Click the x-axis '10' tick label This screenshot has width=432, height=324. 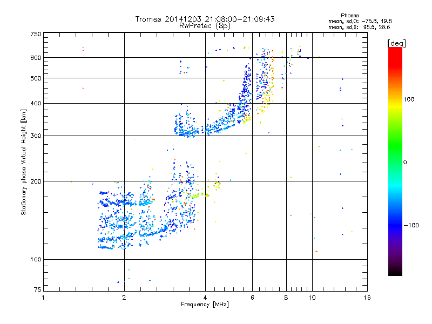tap(312, 298)
